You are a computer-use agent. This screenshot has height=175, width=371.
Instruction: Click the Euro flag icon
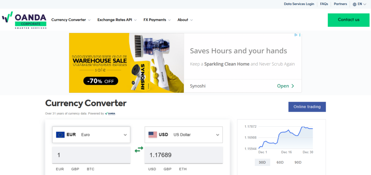pyautogui.click(x=60, y=135)
